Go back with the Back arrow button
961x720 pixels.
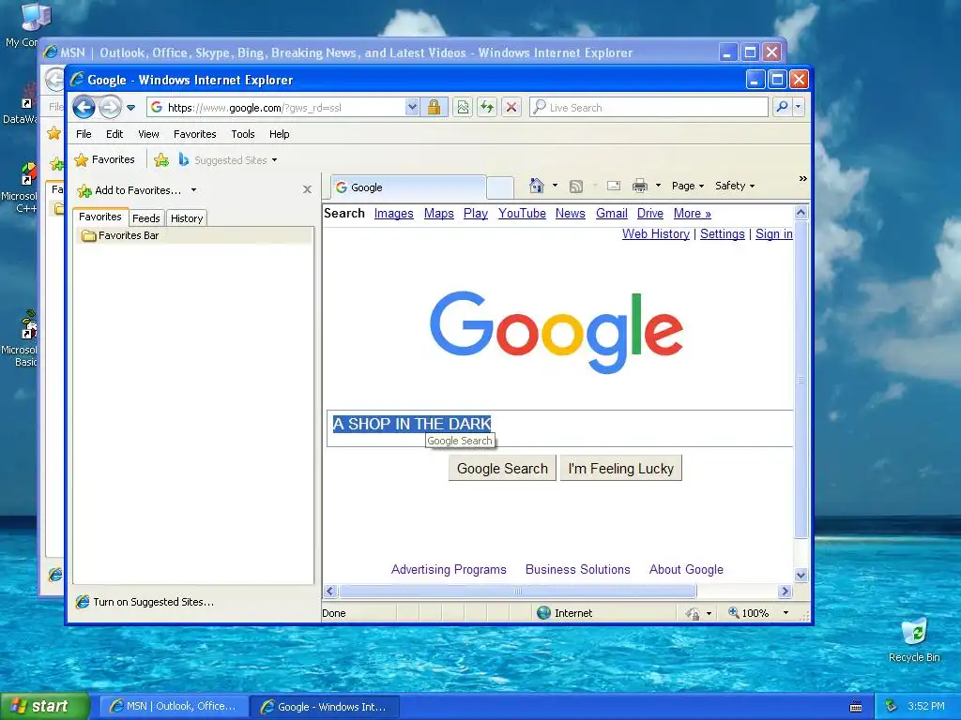(x=84, y=108)
